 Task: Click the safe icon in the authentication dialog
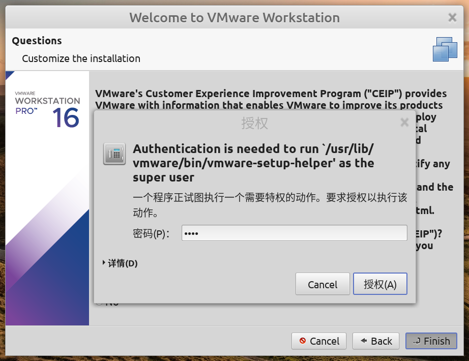tap(114, 154)
